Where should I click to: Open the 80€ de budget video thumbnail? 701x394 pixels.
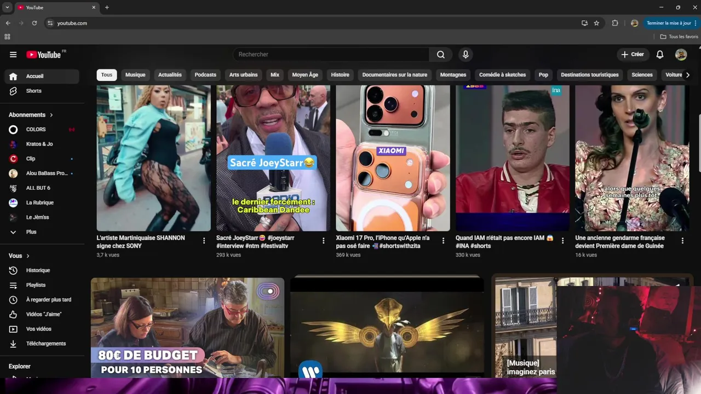187,327
